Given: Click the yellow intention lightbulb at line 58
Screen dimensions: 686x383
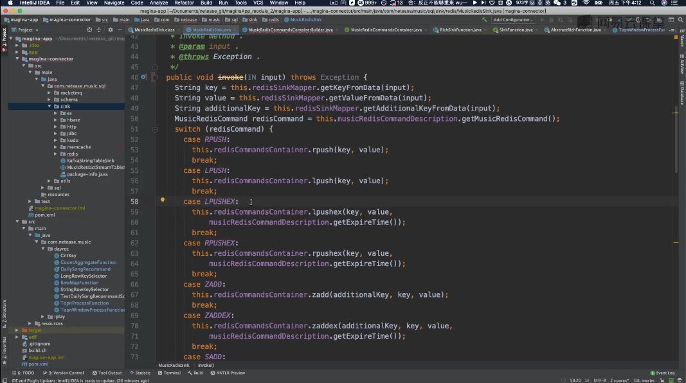Looking at the screenshot, I should 163,200.
